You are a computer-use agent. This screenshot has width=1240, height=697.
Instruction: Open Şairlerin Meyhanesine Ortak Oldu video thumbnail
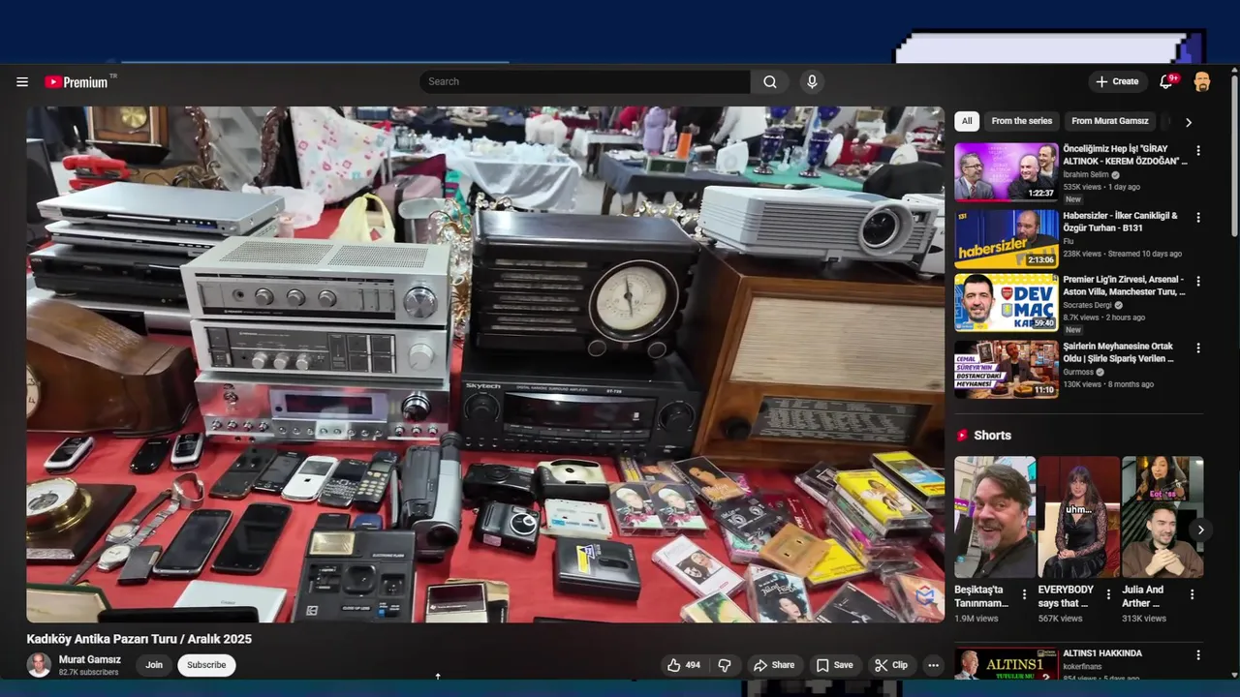pos(1006,369)
